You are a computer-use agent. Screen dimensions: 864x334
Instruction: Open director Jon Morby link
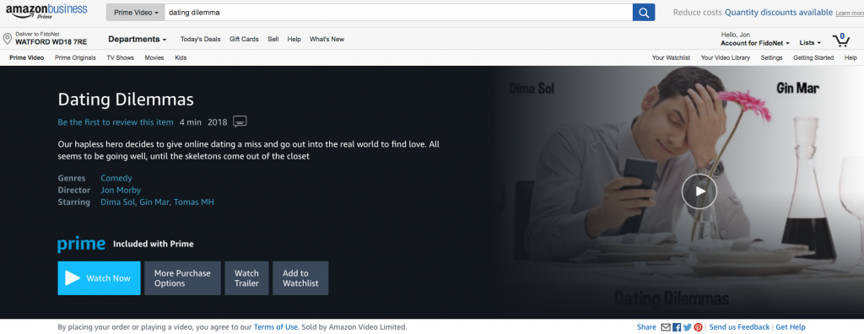click(121, 190)
